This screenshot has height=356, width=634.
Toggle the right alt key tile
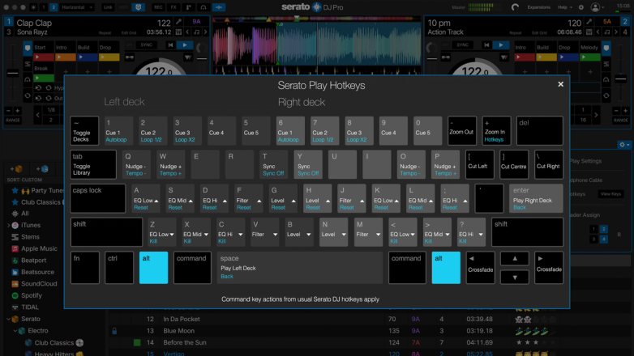pyautogui.click(x=445, y=267)
